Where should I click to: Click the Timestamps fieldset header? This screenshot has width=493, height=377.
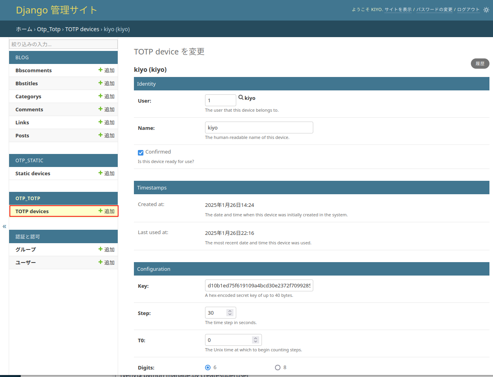(312, 188)
